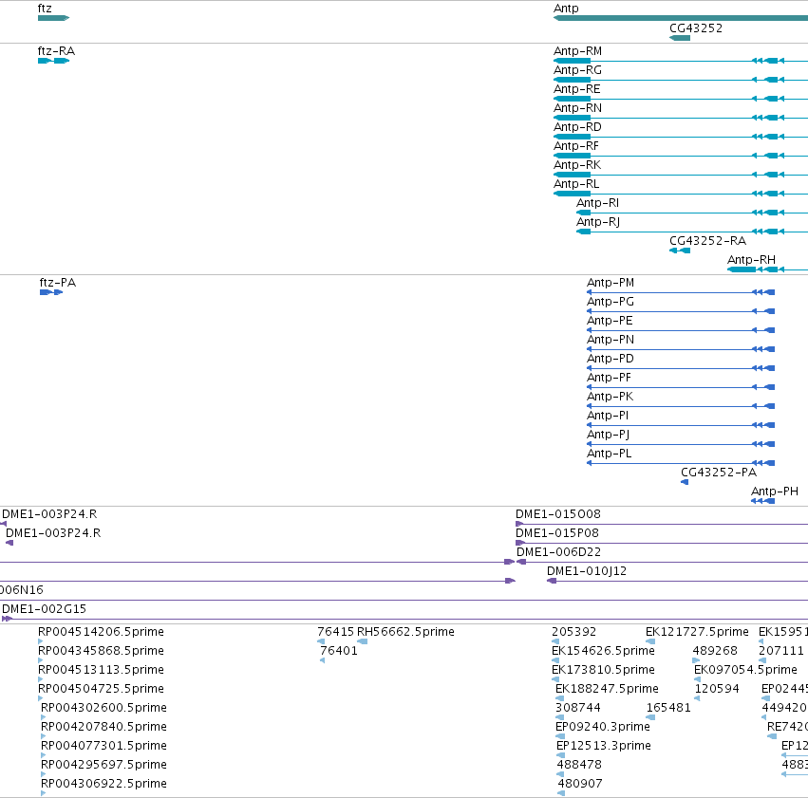The image size is (808, 798).
Task: Click the 76415 feature label
Action: pos(335,632)
